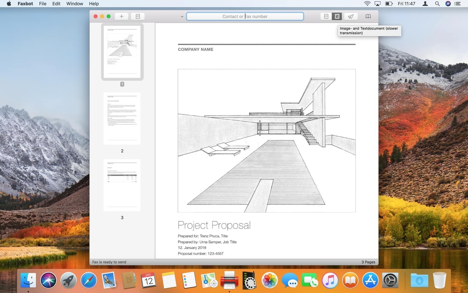Open the File menu
This screenshot has height=293, width=468.
[x=43, y=4]
